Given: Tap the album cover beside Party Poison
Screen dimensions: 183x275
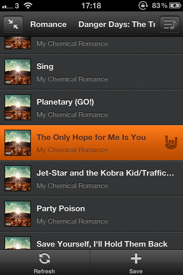Looking at the screenshot, I should point(18,214).
